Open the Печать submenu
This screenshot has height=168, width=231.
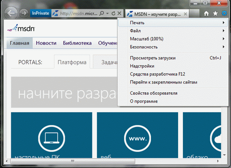tap(173, 23)
